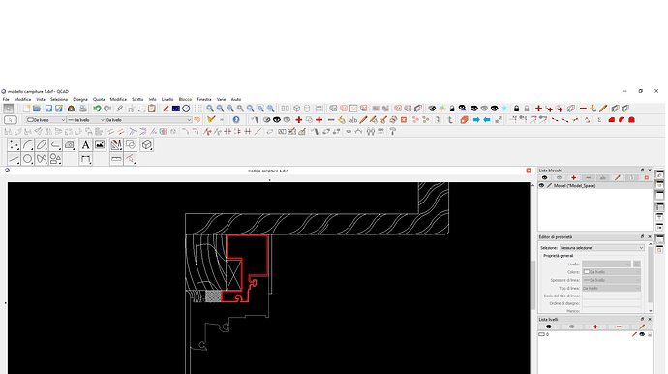668x374 pixels.
Task: Cut selection with scissors icon
Action: pos(132,109)
